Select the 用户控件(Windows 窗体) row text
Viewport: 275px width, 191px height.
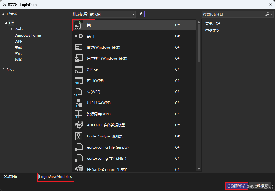(x=107, y=58)
